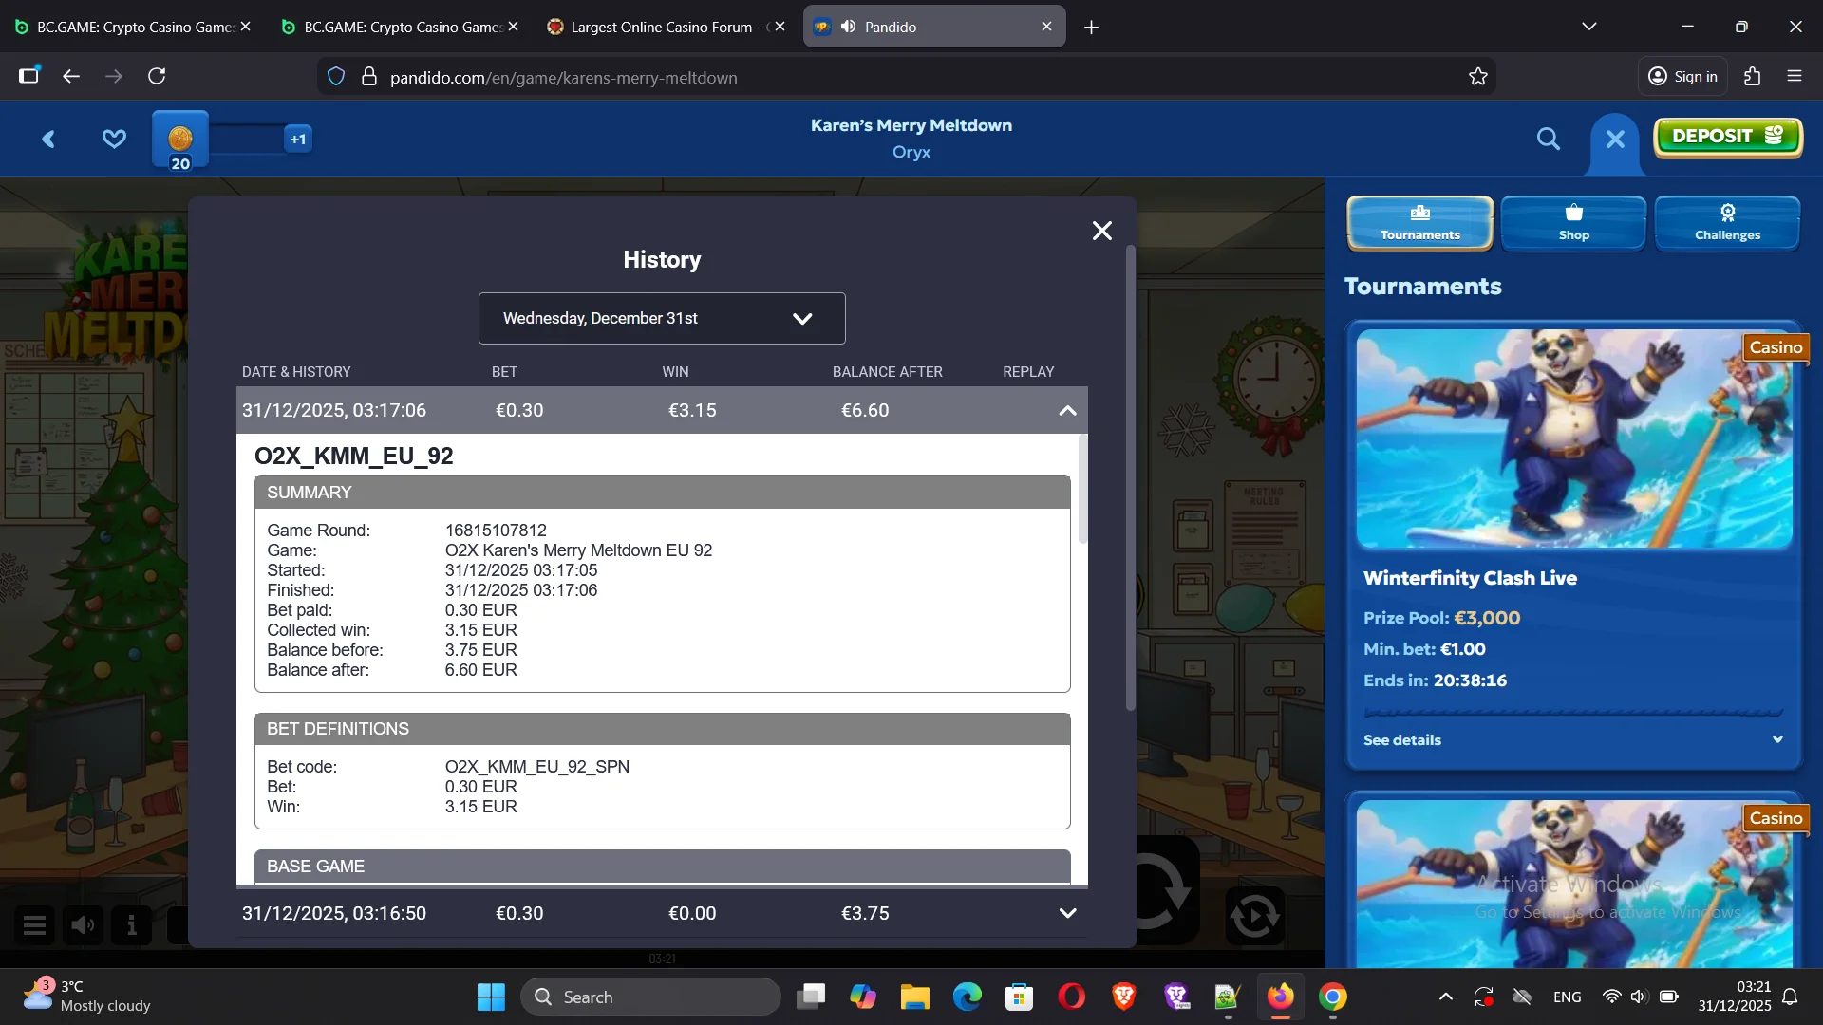Click the large spin button behind dialog
Viewport: 1823px width, 1025px height.
point(1166,890)
